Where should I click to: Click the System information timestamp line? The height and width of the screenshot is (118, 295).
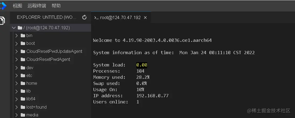pos(174,53)
